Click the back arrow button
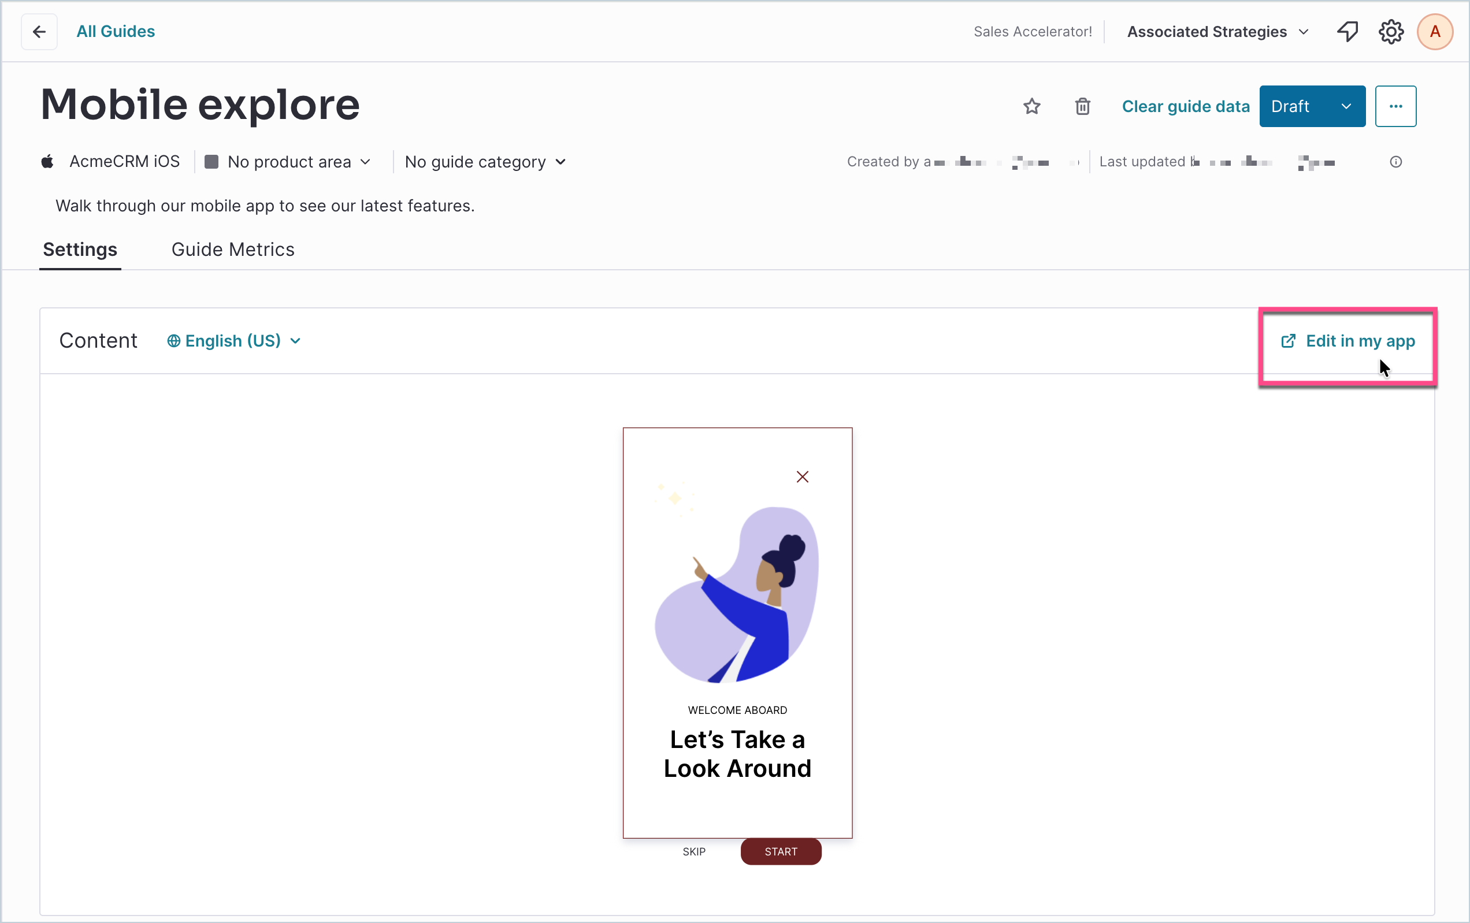Image resolution: width=1470 pixels, height=923 pixels. (39, 32)
